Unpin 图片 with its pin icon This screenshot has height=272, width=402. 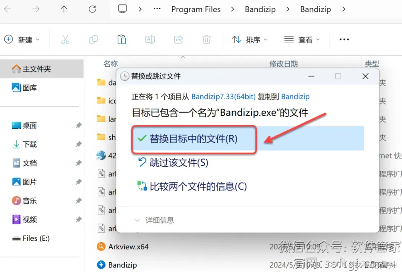[x=79, y=182]
